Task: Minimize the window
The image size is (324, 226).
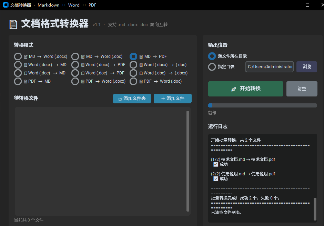Action: point(292,5)
